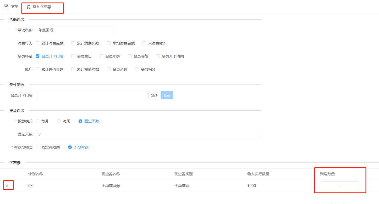Image resolution: width=379 pixels, height=204 pixels.
Task: Check the 会员积分 checkbox
Action: [137, 69]
